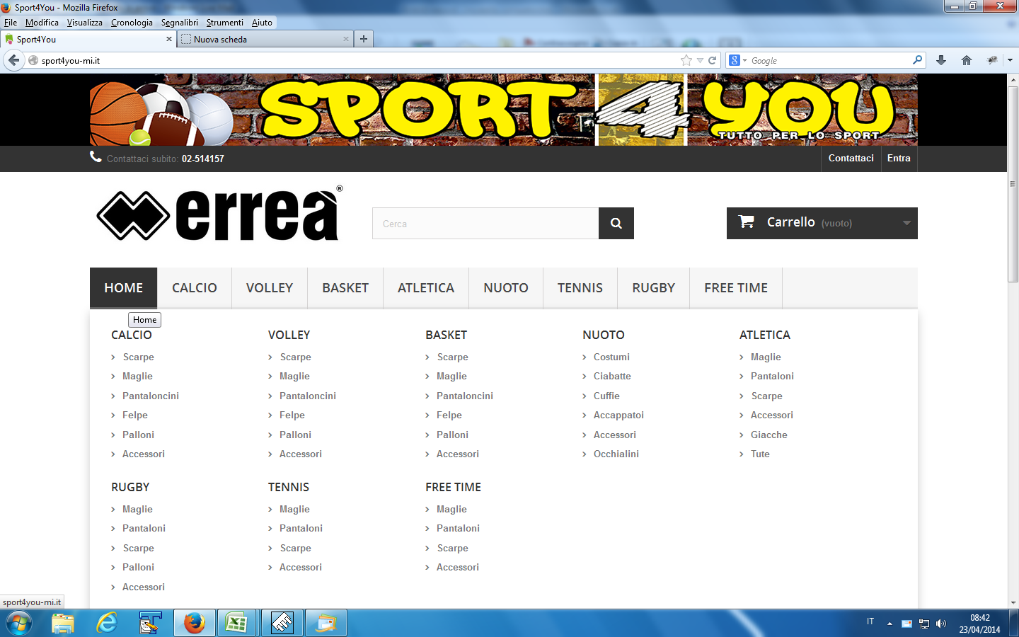The image size is (1019, 637).
Task: Open the taskbar clock showing 08:42
Action: 980,624
